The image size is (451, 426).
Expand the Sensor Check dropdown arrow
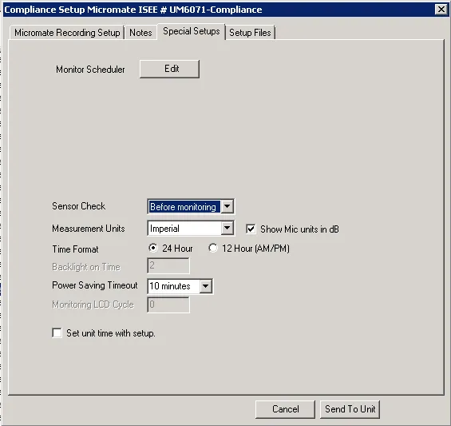pyautogui.click(x=227, y=206)
